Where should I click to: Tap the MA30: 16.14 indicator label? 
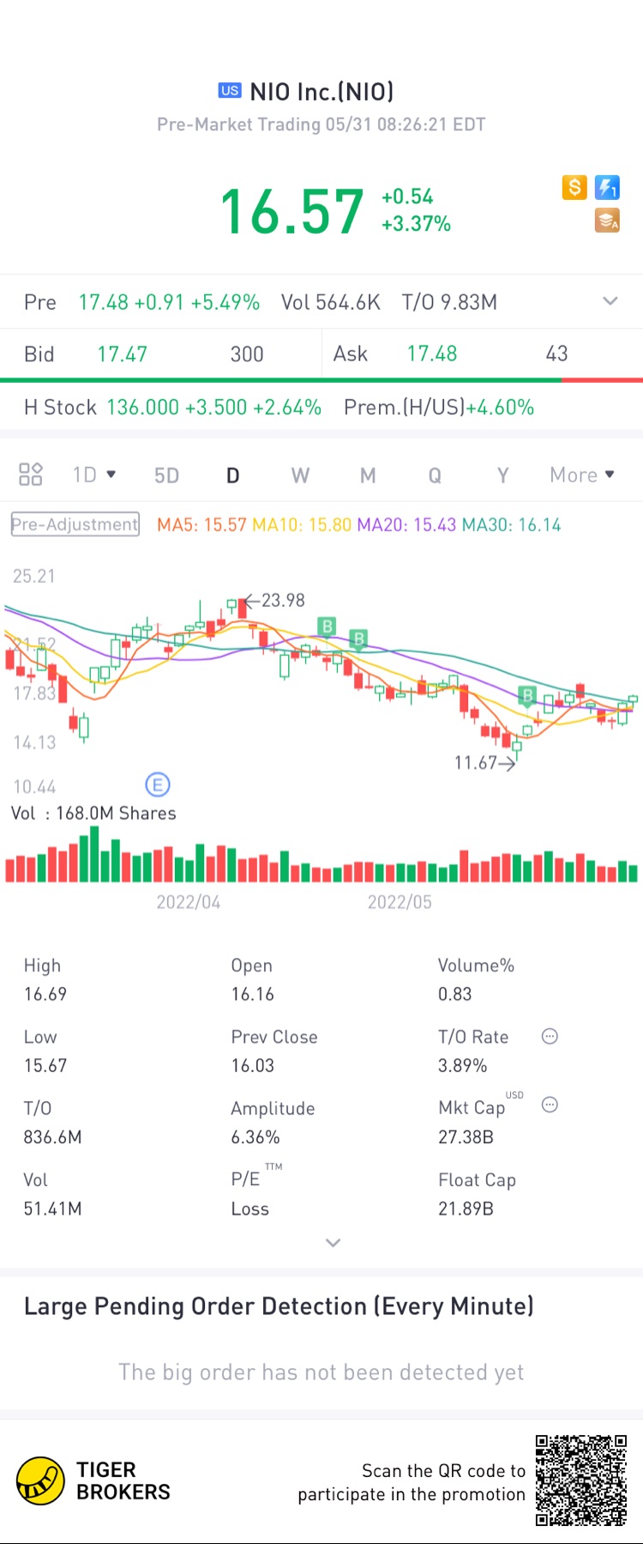pyautogui.click(x=512, y=524)
